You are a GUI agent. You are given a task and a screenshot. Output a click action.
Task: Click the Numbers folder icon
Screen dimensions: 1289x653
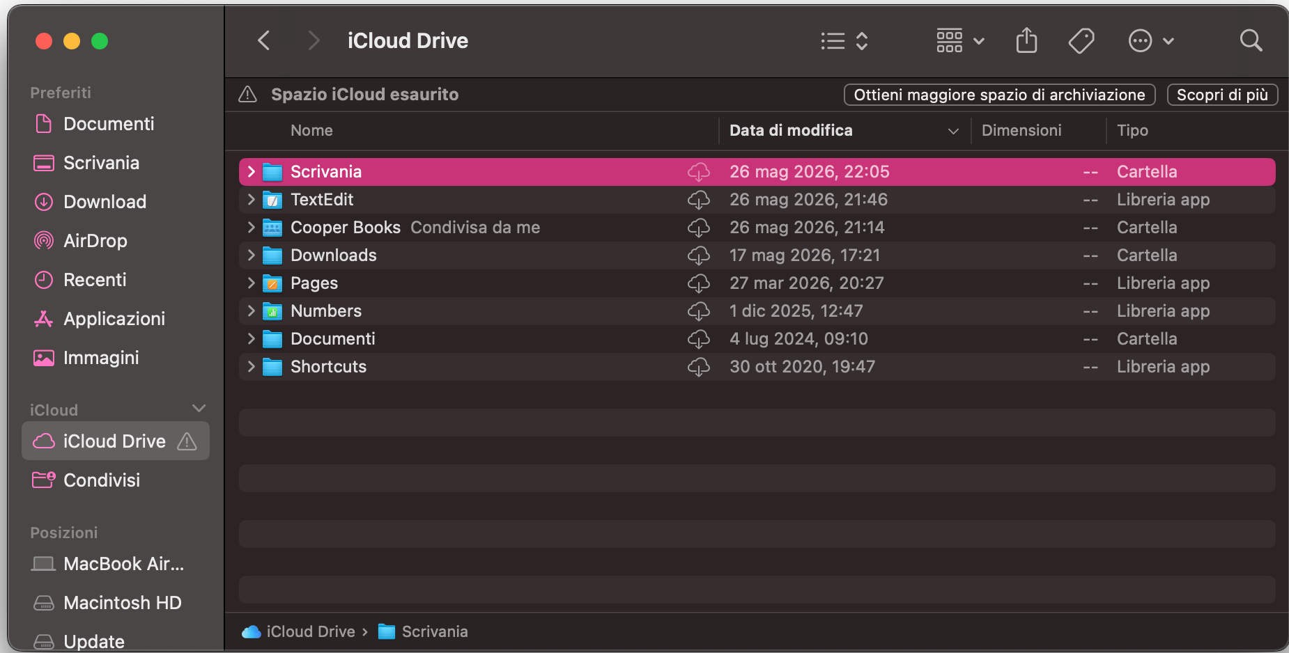pyautogui.click(x=272, y=311)
